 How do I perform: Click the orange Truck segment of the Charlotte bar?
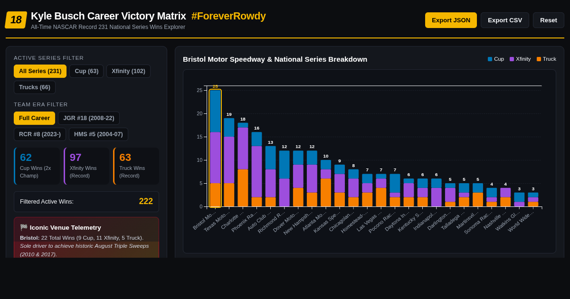(x=243, y=188)
